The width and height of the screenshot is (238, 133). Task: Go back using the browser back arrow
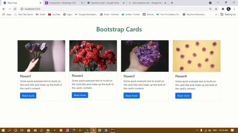[x=4, y=9]
